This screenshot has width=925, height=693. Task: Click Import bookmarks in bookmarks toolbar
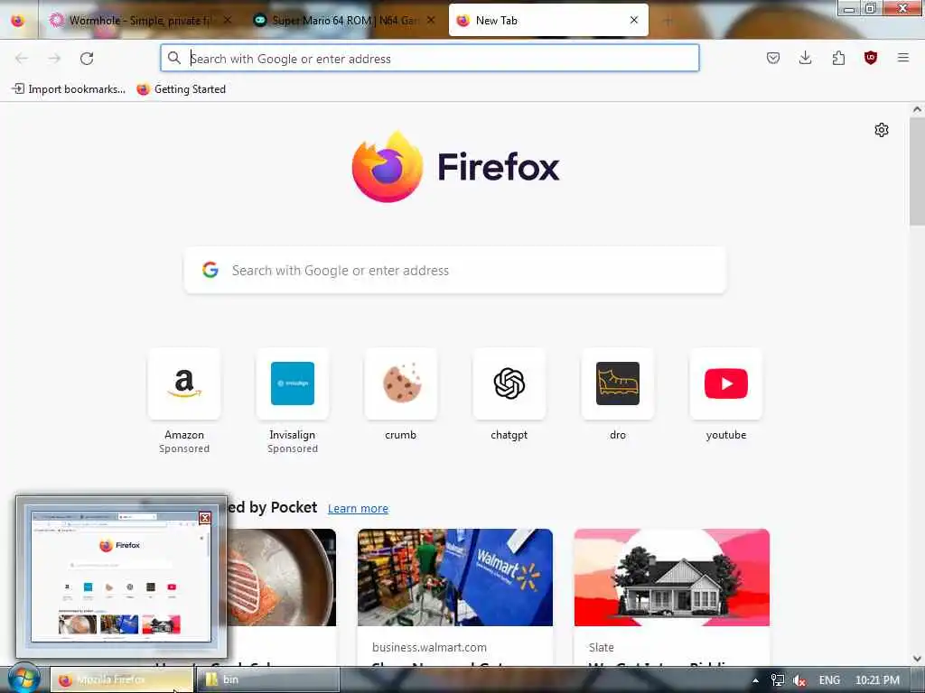pos(69,89)
